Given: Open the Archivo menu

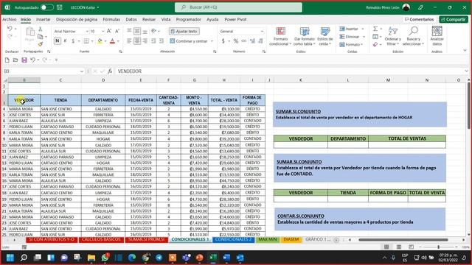Looking at the screenshot, I should [10, 19].
